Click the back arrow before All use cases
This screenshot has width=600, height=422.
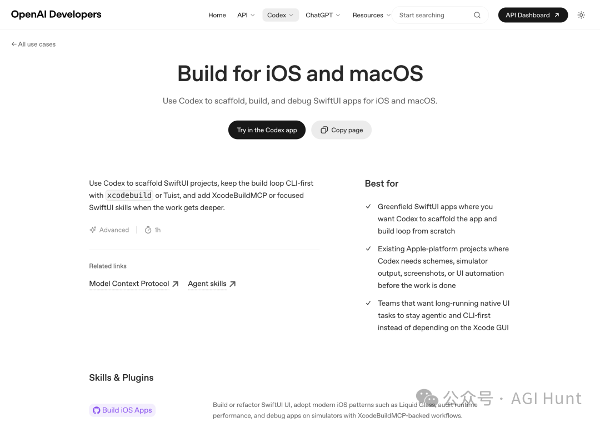13,44
